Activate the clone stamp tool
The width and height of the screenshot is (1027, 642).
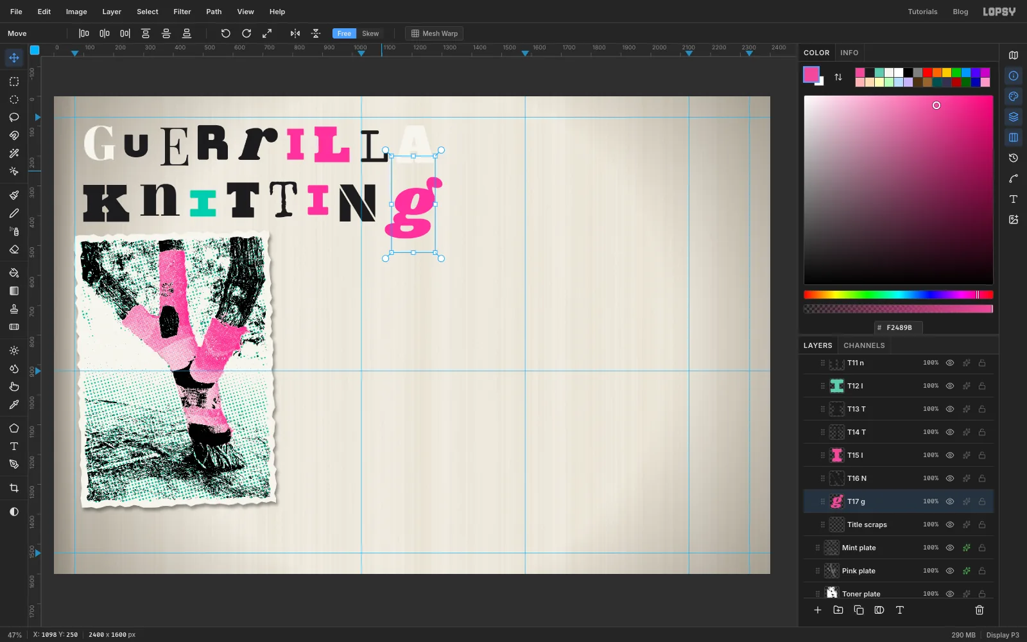14,309
